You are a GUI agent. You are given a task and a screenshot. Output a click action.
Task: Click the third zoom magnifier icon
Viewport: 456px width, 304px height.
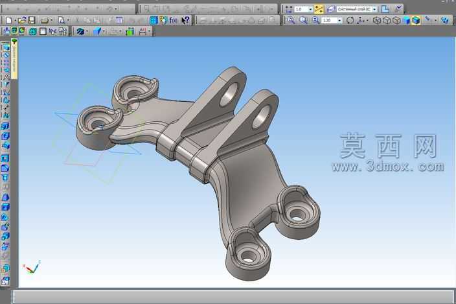pos(315,20)
